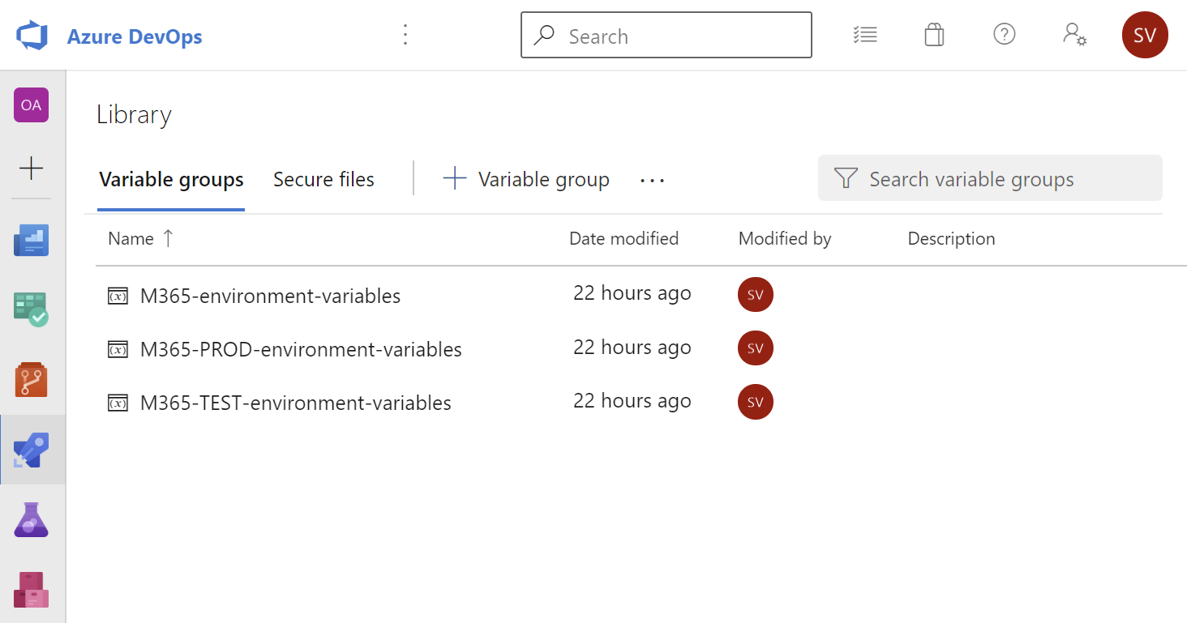
Task: Open the vertical three-dot header menu
Action: 406,35
